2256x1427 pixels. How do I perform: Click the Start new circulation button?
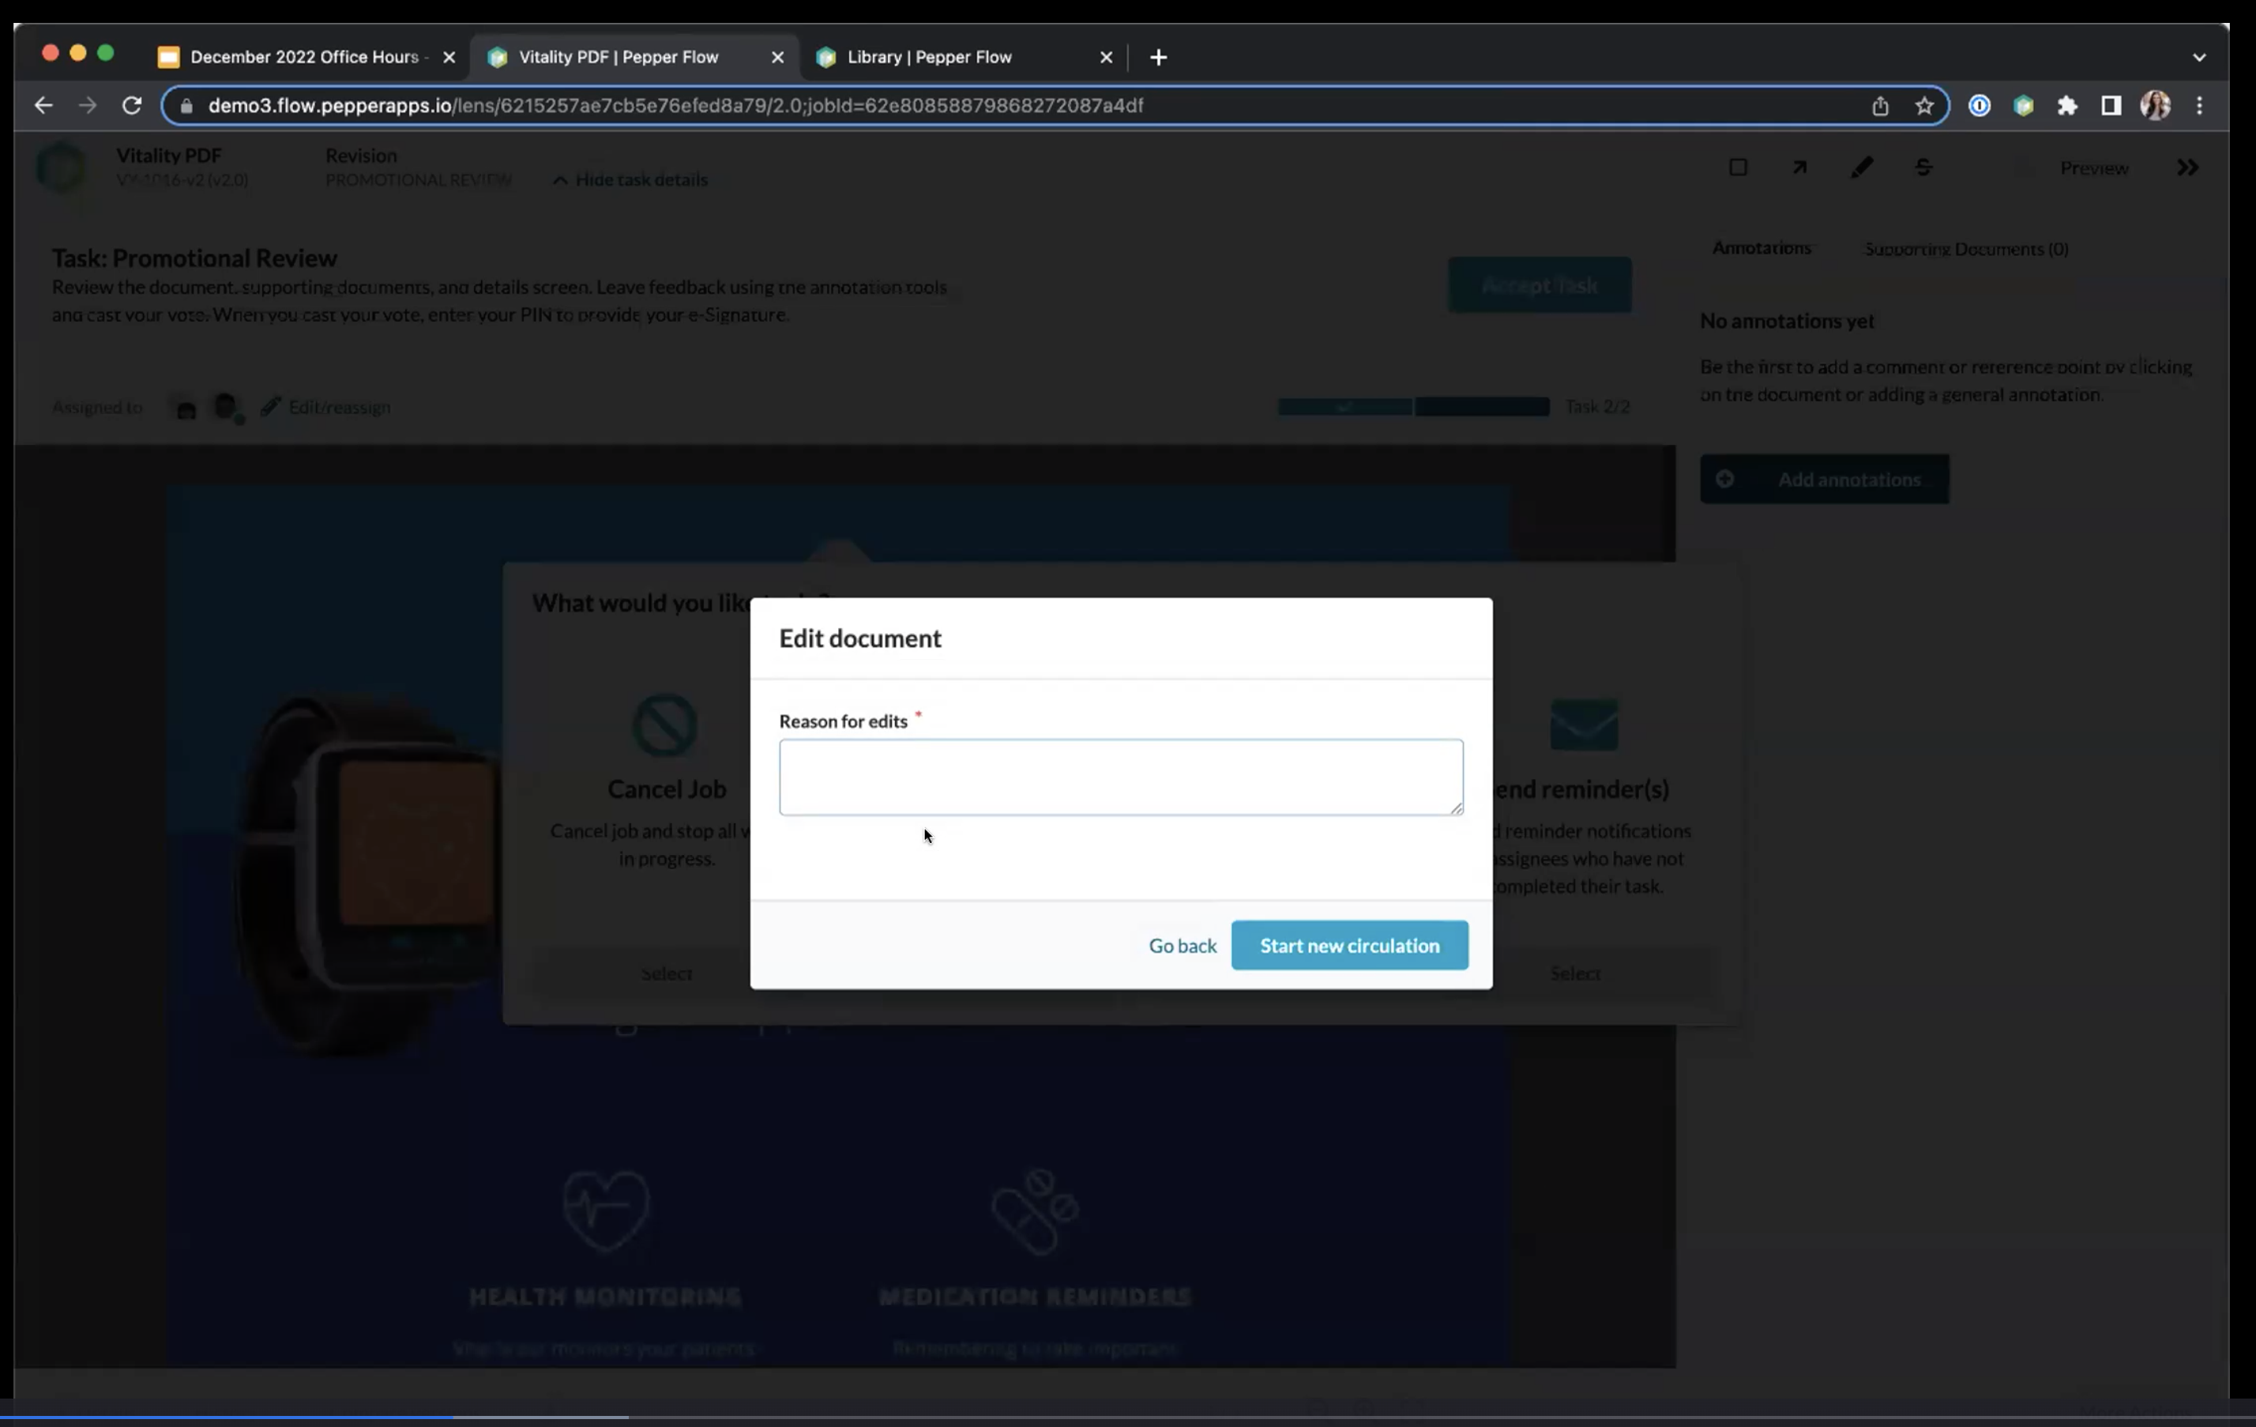coord(1349,945)
